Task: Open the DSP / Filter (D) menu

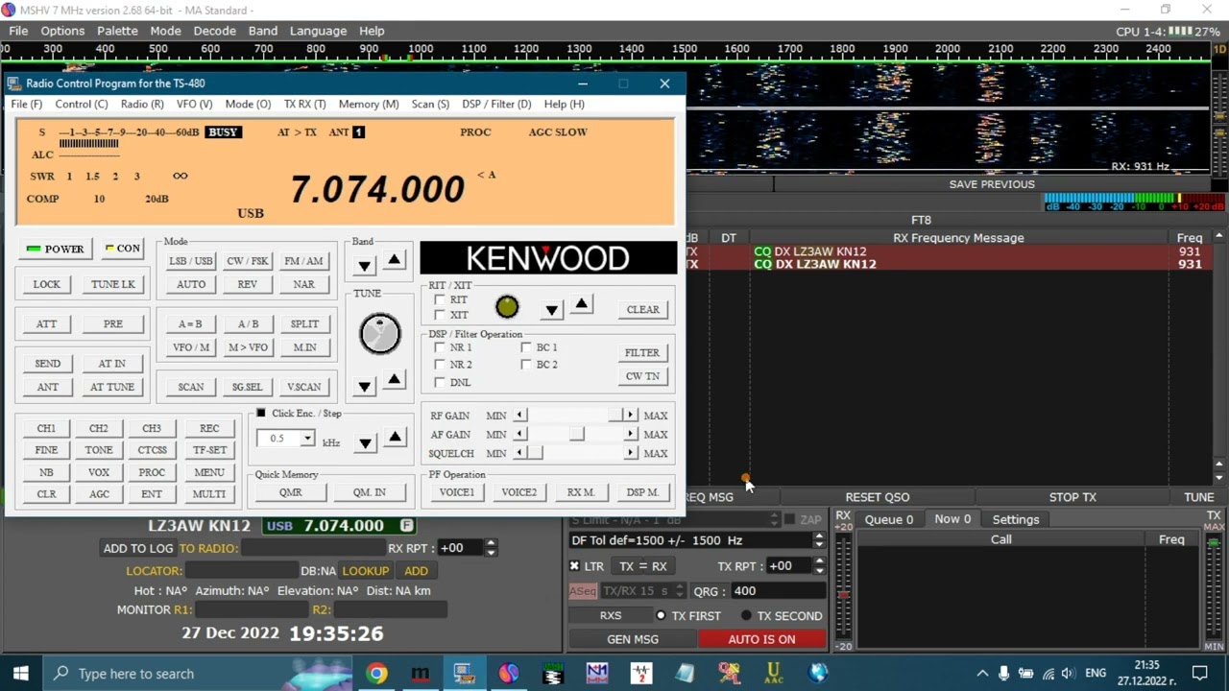Action: pyautogui.click(x=496, y=104)
